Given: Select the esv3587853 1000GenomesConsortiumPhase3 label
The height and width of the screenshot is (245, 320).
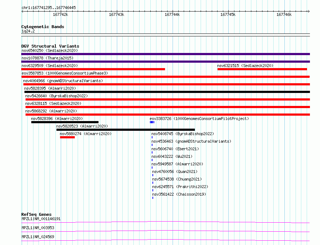Looking at the screenshot, I should (x=65, y=73).
